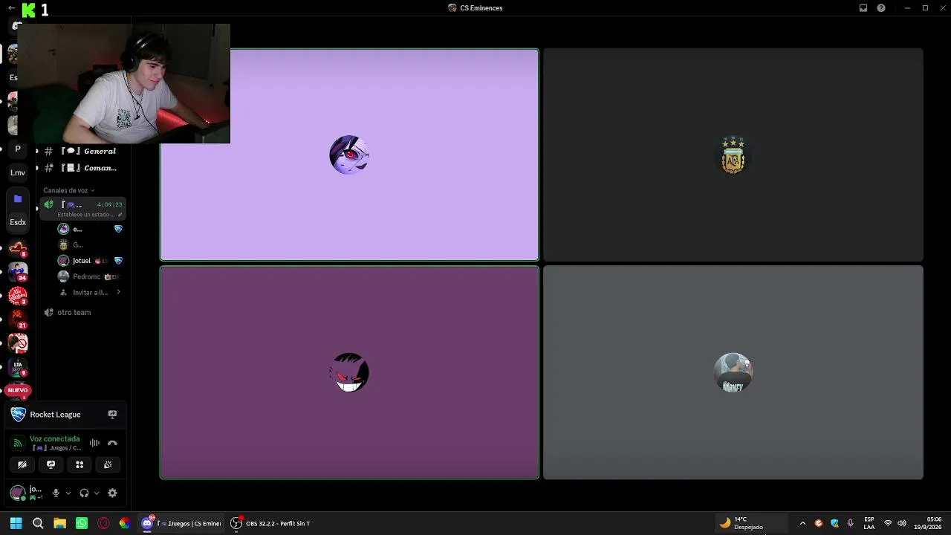
Task: Open the P server icon
Action: point(18,149)
